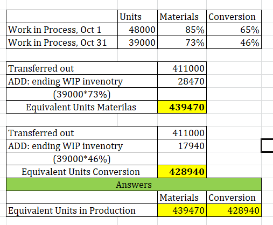
Task: Select the bold 439470 total cell
Action: 182,107
